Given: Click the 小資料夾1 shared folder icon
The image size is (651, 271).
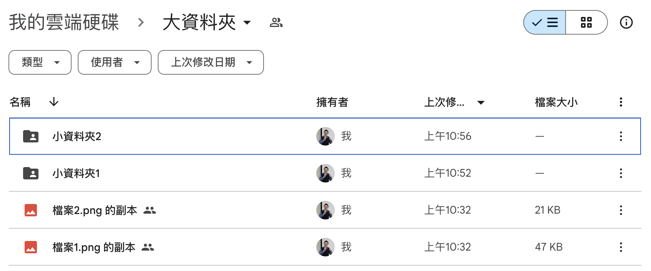Looking at the screenshot, I should pyautogui.click(x=31, y=173).
